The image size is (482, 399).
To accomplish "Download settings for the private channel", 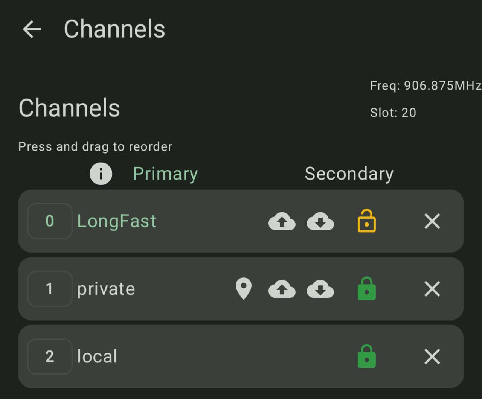I will 320,289.
